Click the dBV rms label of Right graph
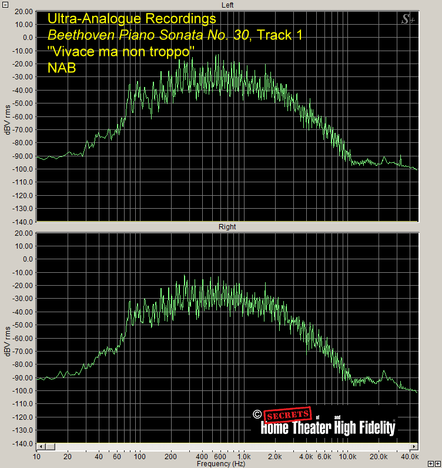Screen dimensions: 442x468 tap(7, 338)
